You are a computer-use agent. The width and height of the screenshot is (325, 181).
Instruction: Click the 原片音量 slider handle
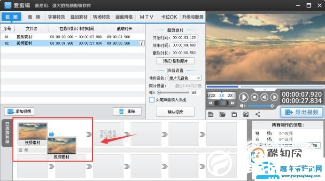point(159,93)
